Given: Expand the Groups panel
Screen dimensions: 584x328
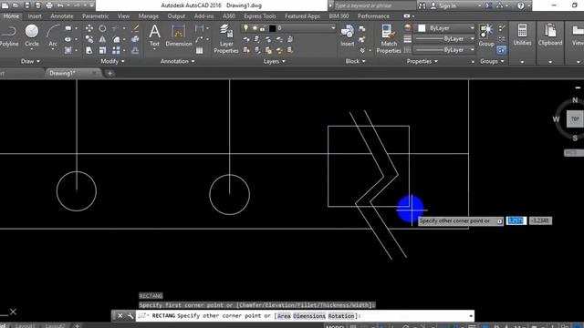Looking at the screenshot, I should point(492,61).
